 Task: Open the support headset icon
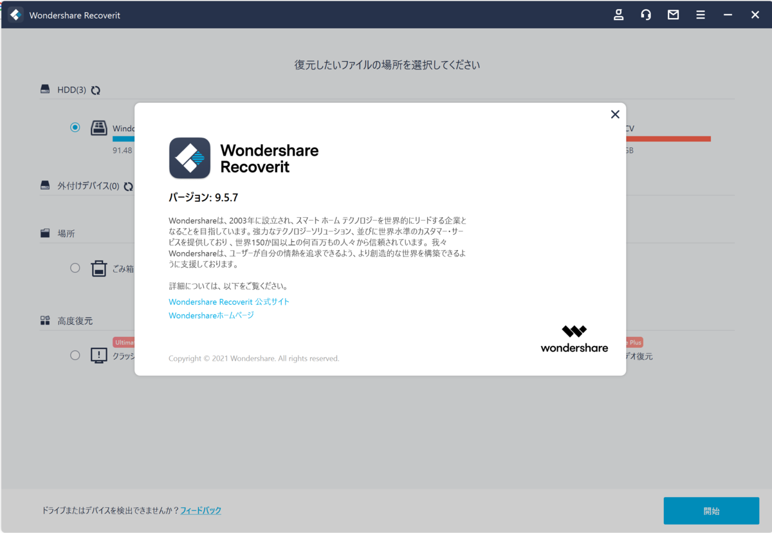point(646,15)
